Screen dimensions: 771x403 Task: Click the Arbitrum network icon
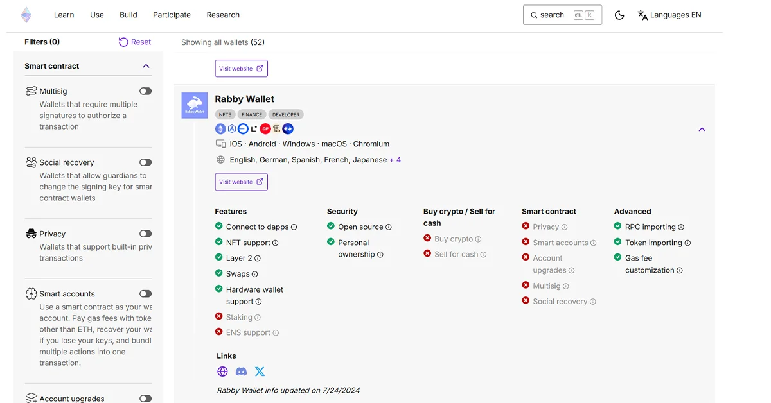click(x=232, y=129)
